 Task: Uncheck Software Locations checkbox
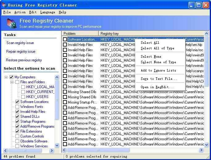click(17, 102)
